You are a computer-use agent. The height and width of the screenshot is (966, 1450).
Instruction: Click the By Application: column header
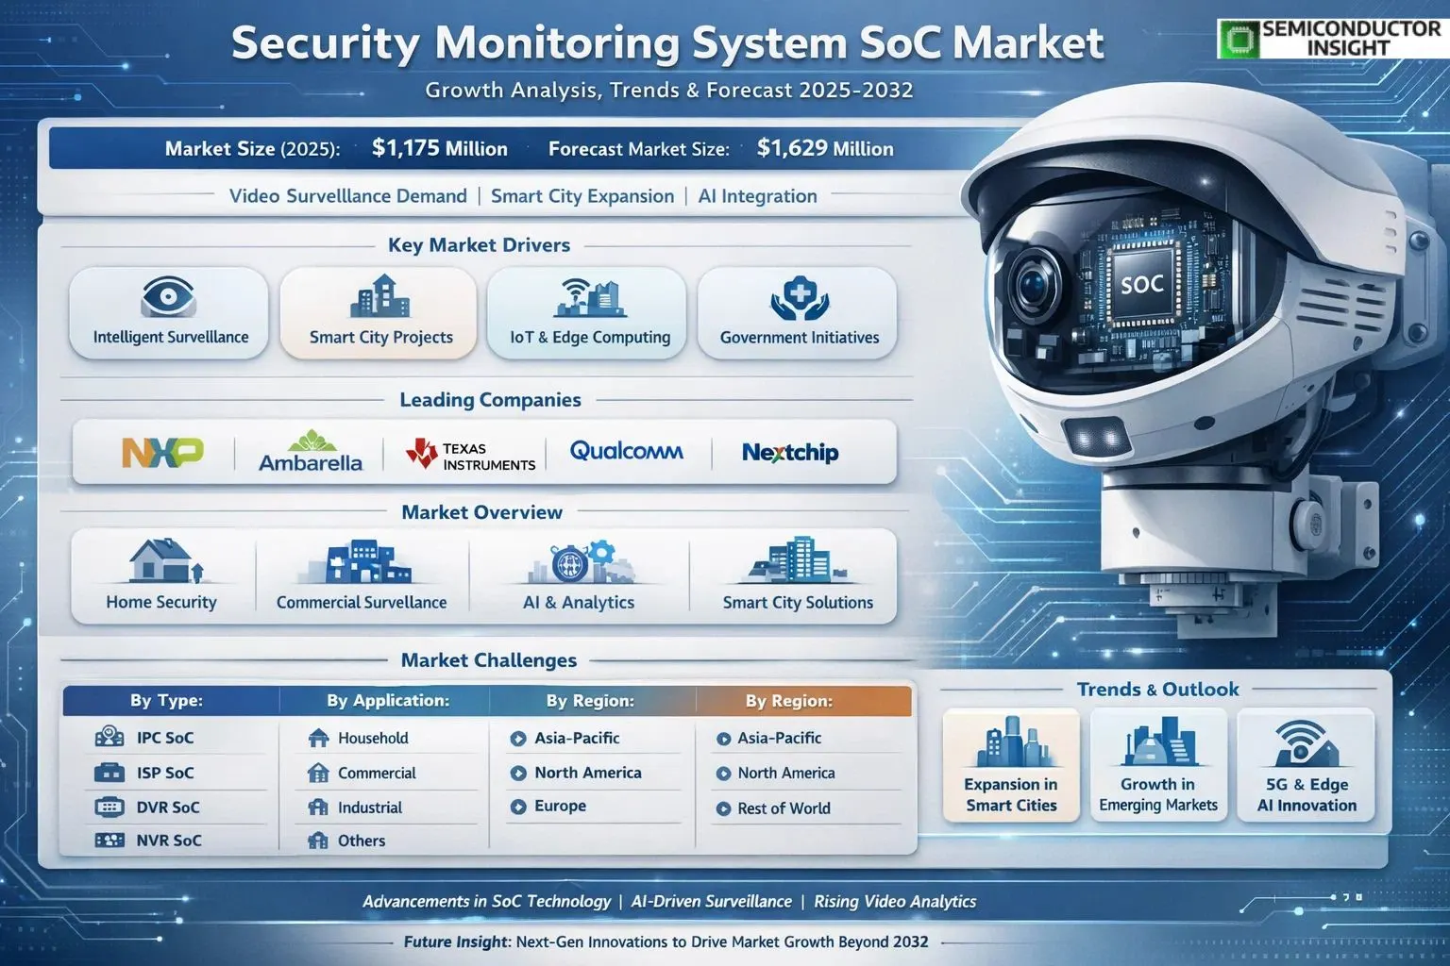click(388, 700)
